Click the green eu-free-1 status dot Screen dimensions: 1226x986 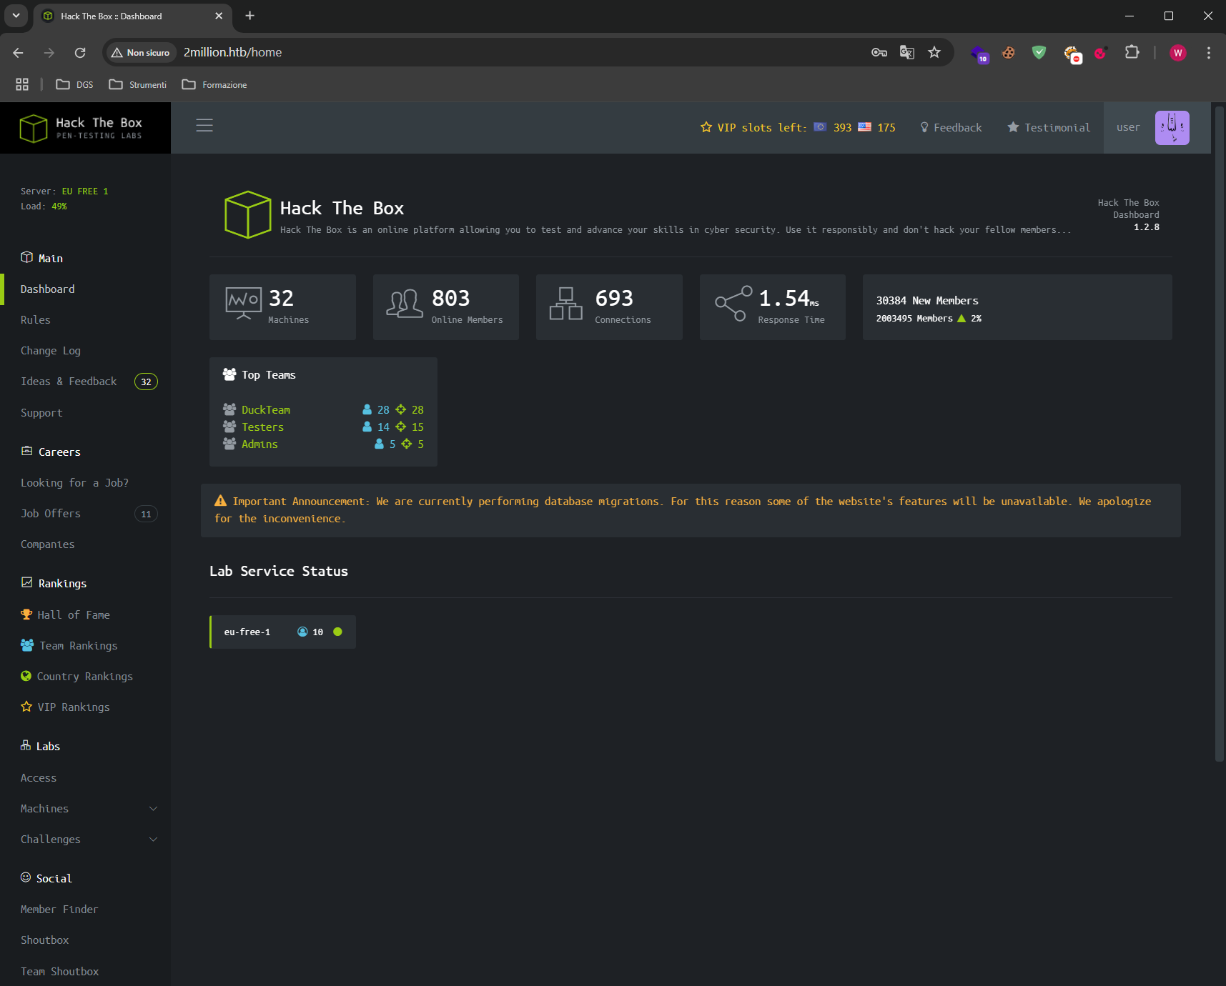click(x=337, y=632)
